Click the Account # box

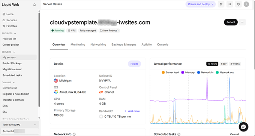pyautogui.click(x=20, y=131)
